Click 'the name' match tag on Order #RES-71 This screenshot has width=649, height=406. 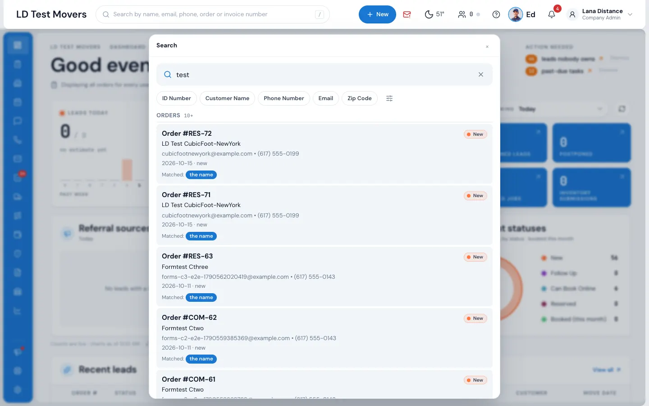[x=201, y=236]
